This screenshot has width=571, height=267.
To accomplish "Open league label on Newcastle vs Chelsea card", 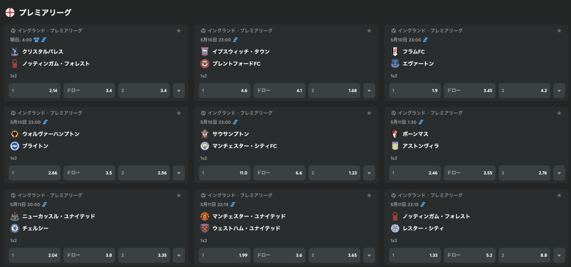I will coord(50,196).
